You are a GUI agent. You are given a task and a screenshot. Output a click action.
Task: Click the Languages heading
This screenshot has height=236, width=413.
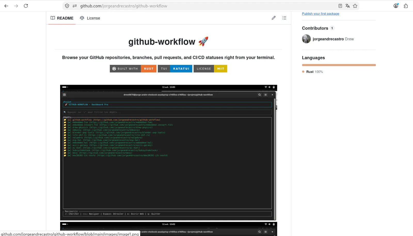tap(313, 58)
